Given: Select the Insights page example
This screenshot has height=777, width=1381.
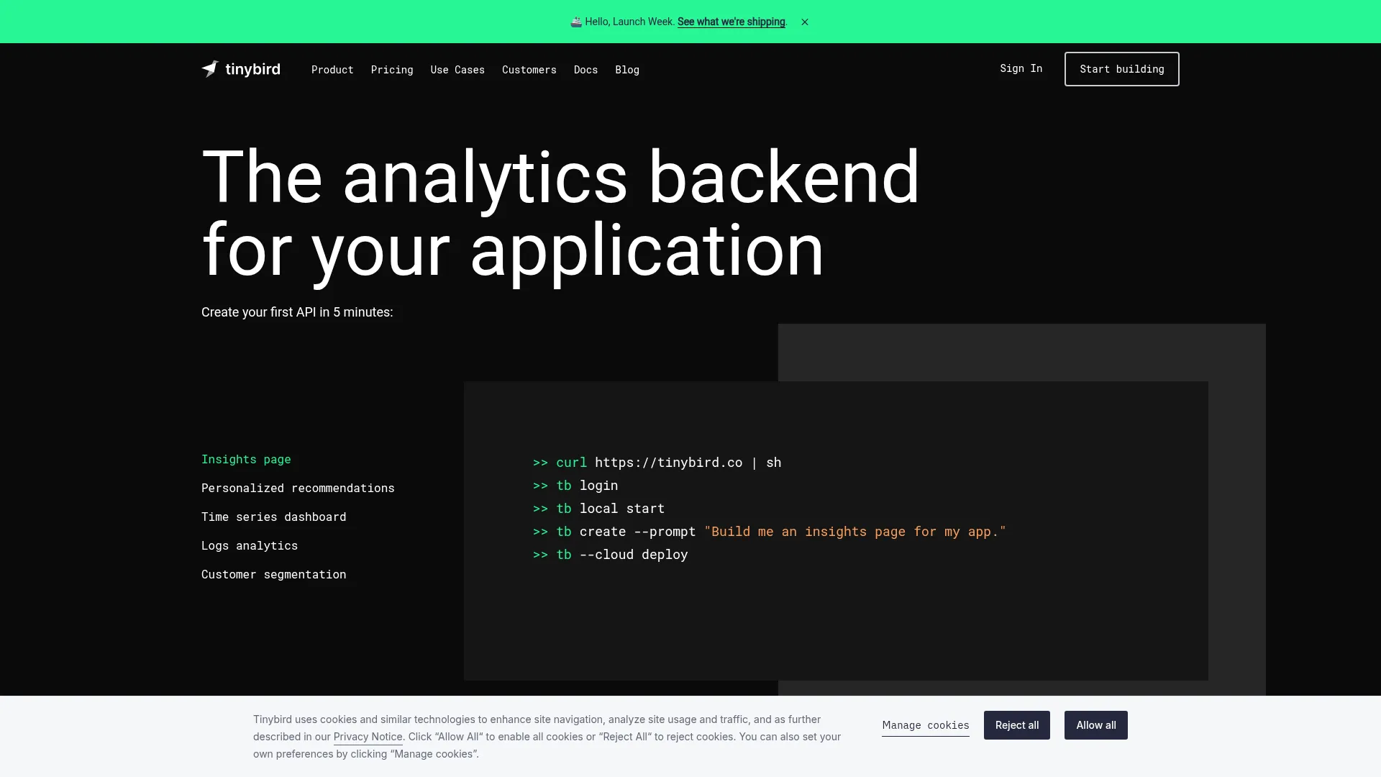Looking at the screenshot, I should pos(246,459).
